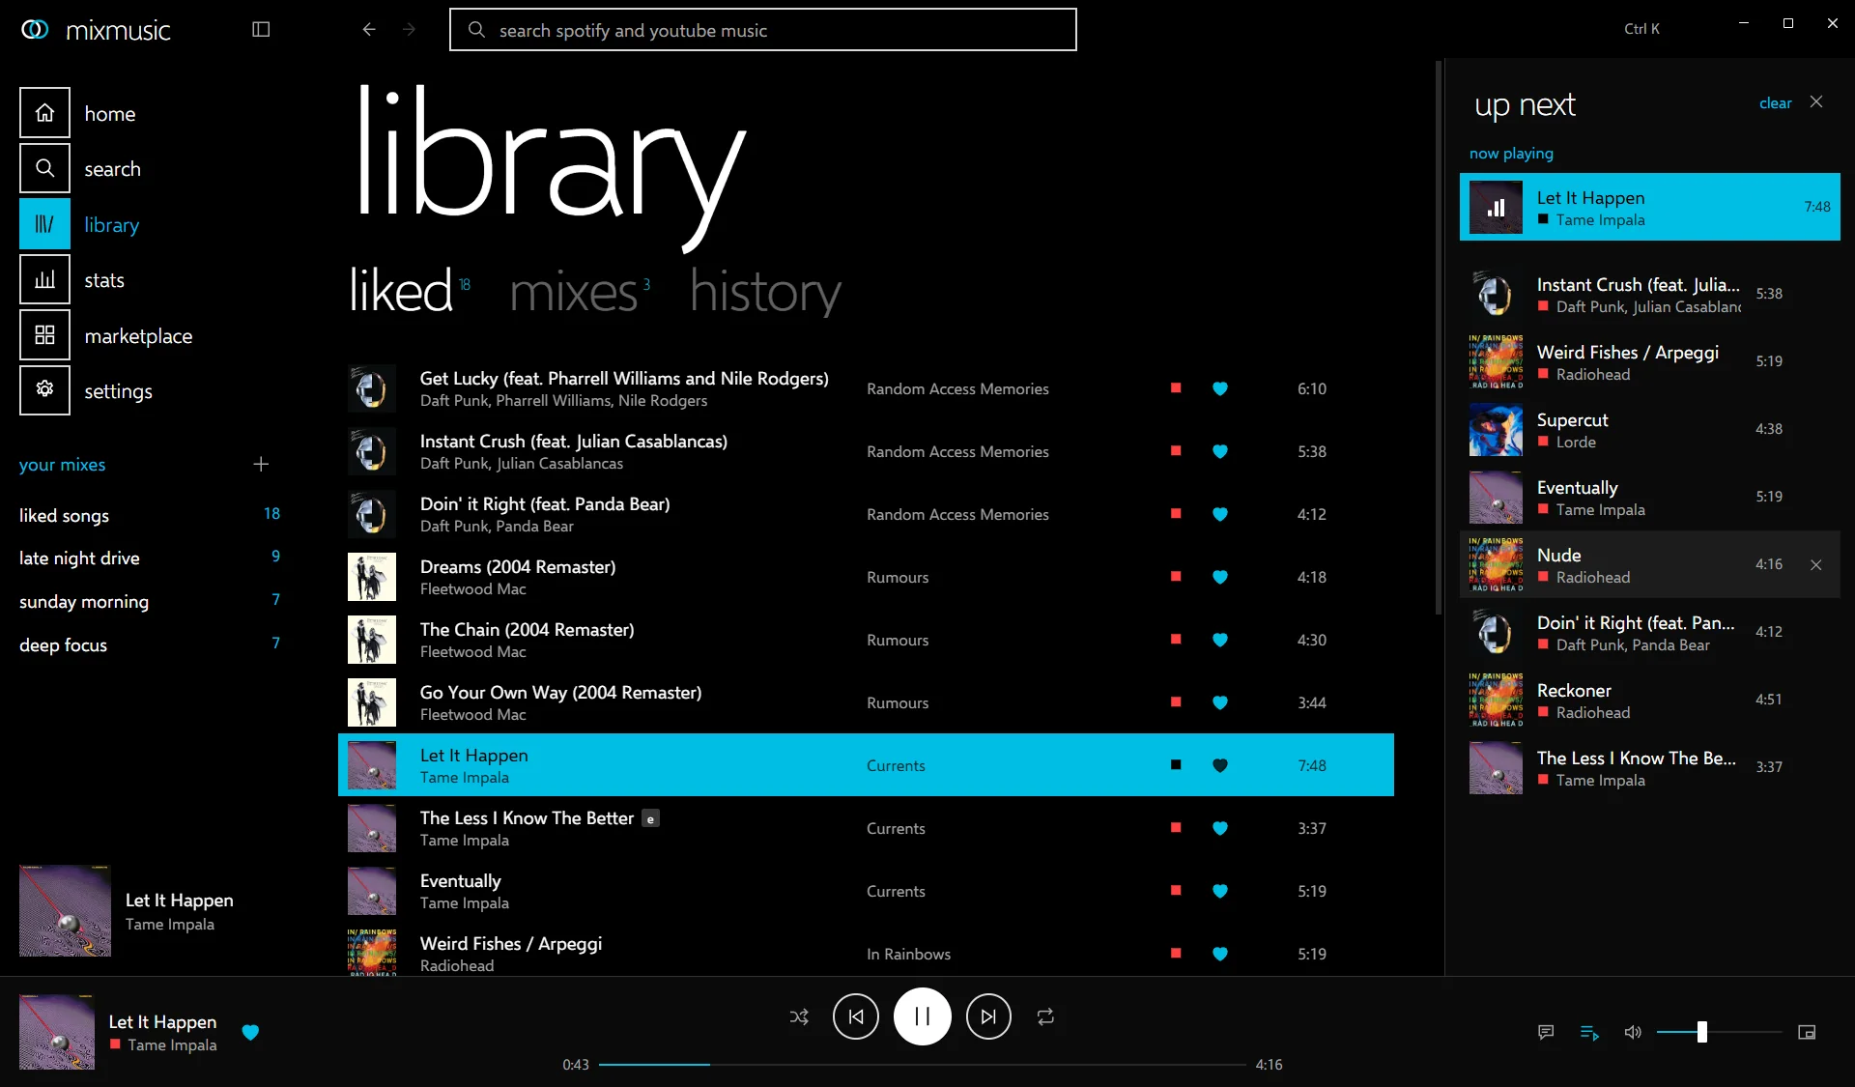Add a new mix with plus icon
This screenshot has width=1855, height=1087.
[261, 464]
